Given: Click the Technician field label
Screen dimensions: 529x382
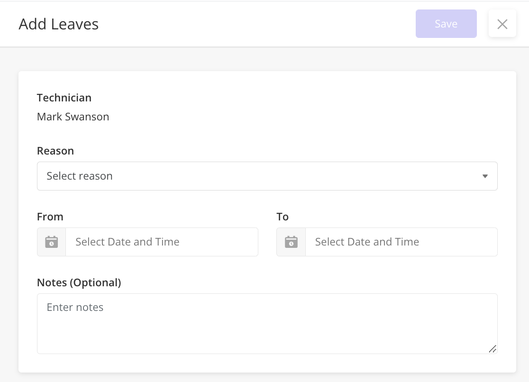Looking at the screenshot, I should point(64,98).
